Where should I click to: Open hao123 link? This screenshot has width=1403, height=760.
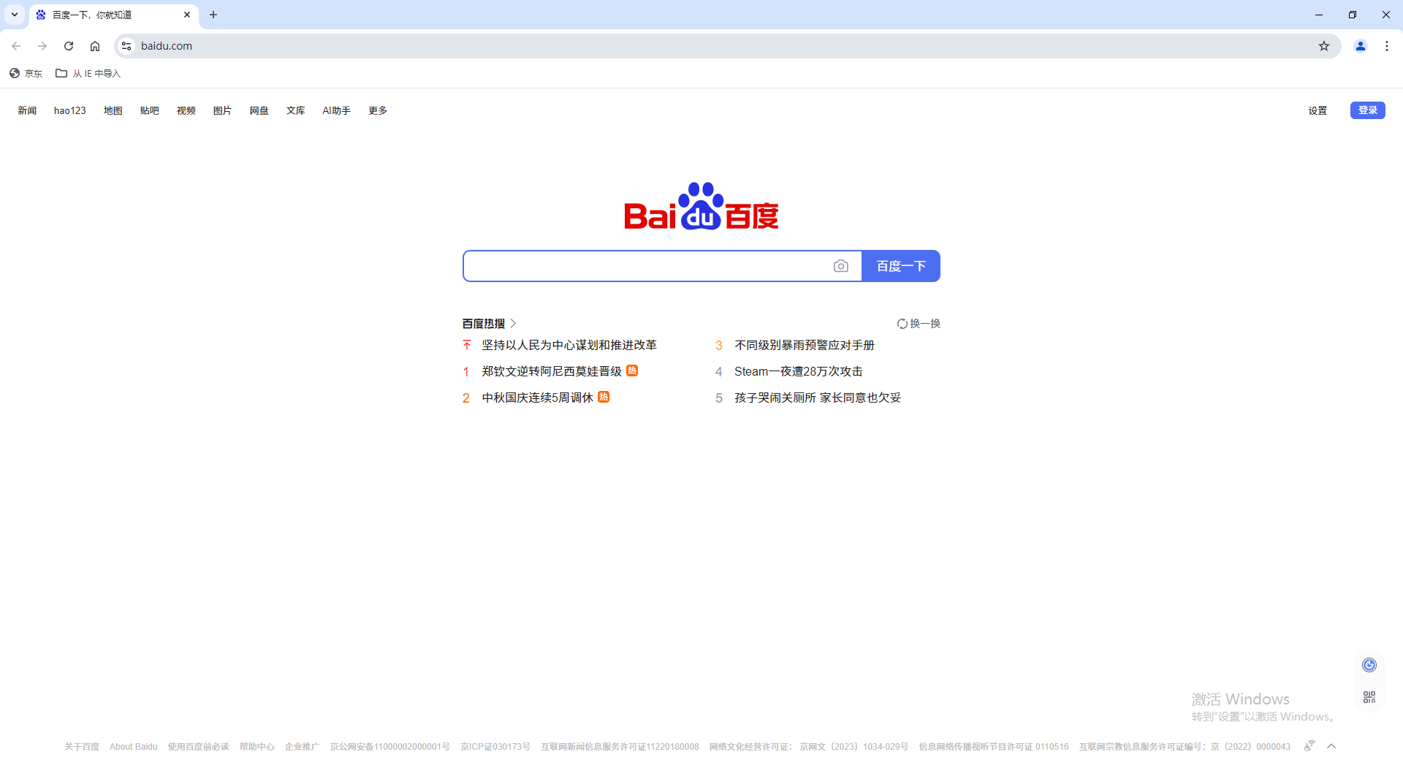click(70, 110)
